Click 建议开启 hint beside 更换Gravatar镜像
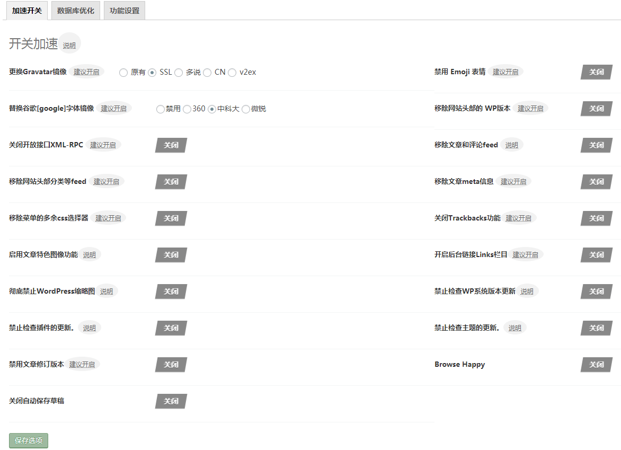The width and height of the screenshot is (621, 450). pyautogui.click(x=86, y=72)
